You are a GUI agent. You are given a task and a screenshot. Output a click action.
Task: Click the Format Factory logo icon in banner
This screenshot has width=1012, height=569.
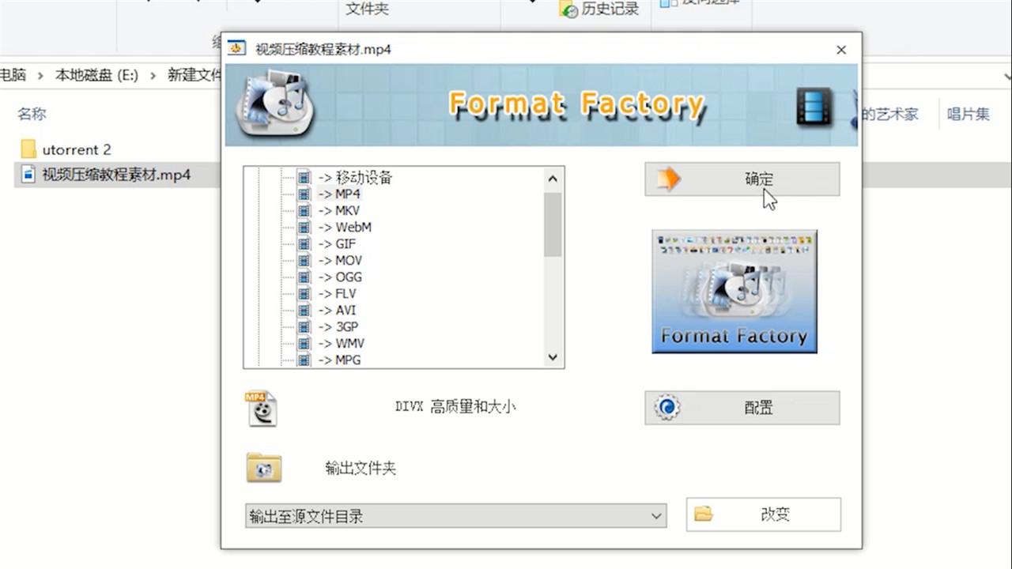(x=274, y=105)
